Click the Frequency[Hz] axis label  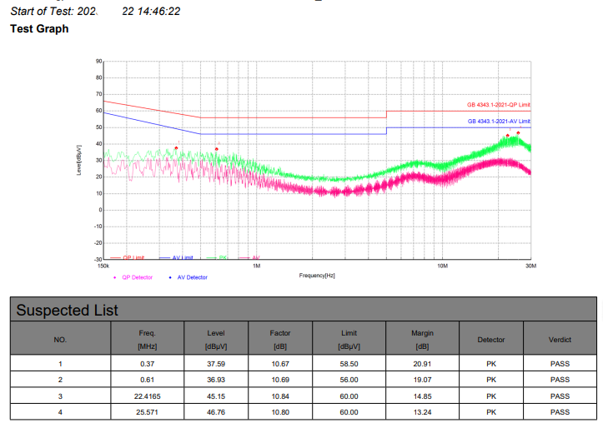tap(317, 275)
